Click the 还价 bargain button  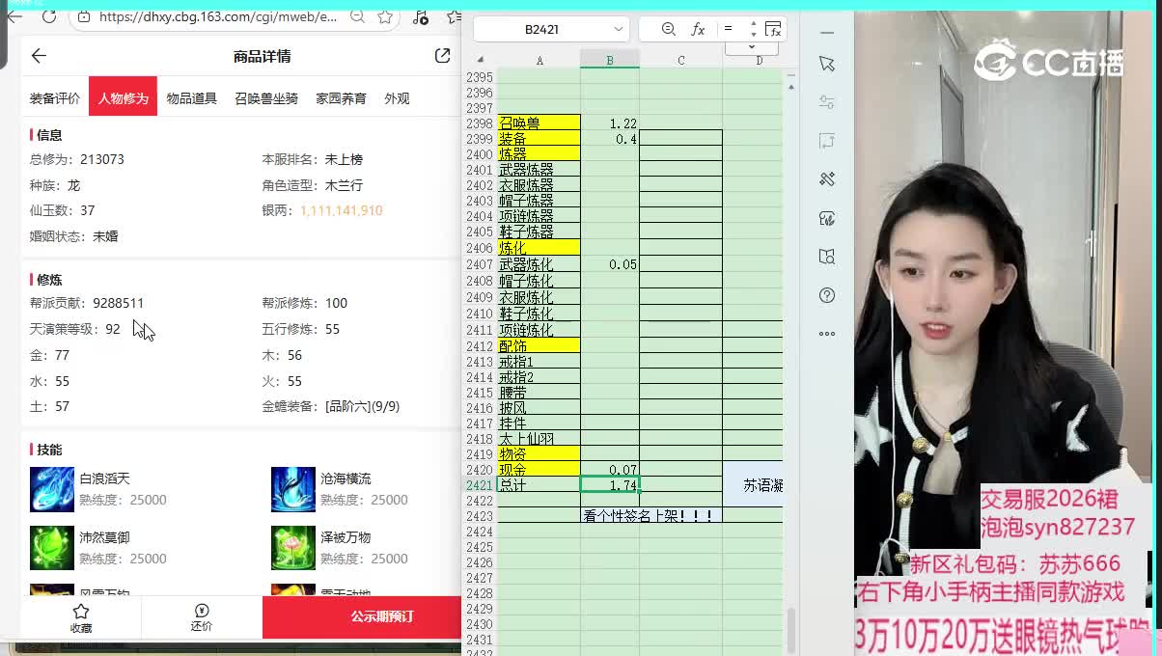(x=202, y=617)
